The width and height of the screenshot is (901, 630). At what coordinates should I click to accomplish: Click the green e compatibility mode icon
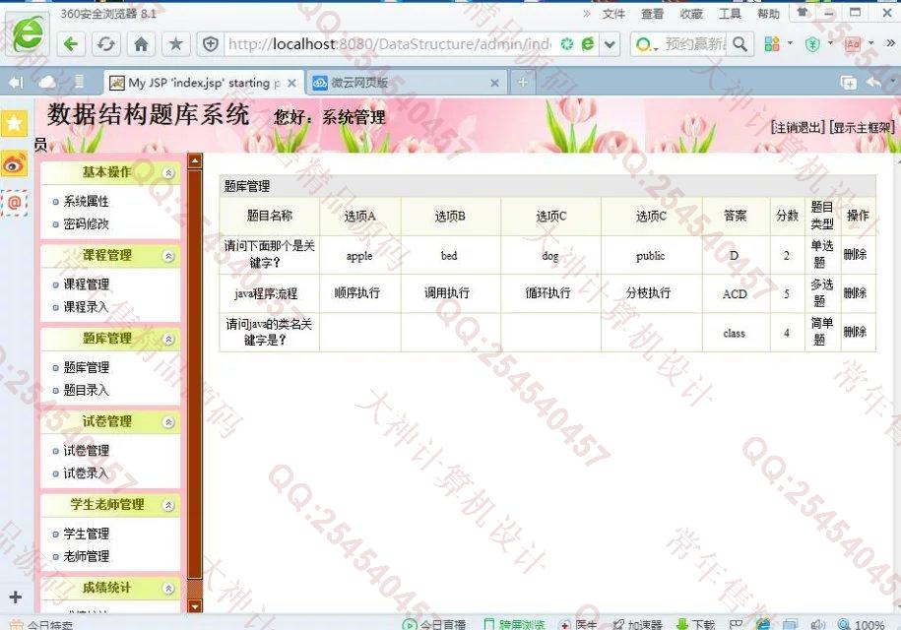(587, 43)
